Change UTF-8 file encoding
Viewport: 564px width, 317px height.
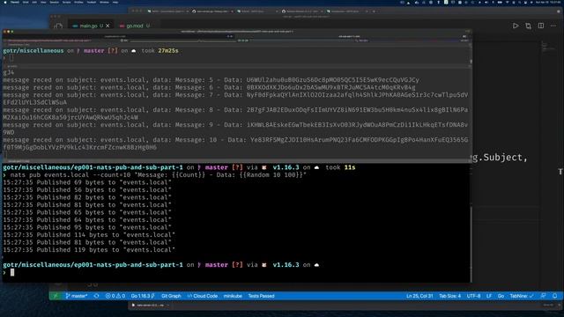click(x=473, y=296)
